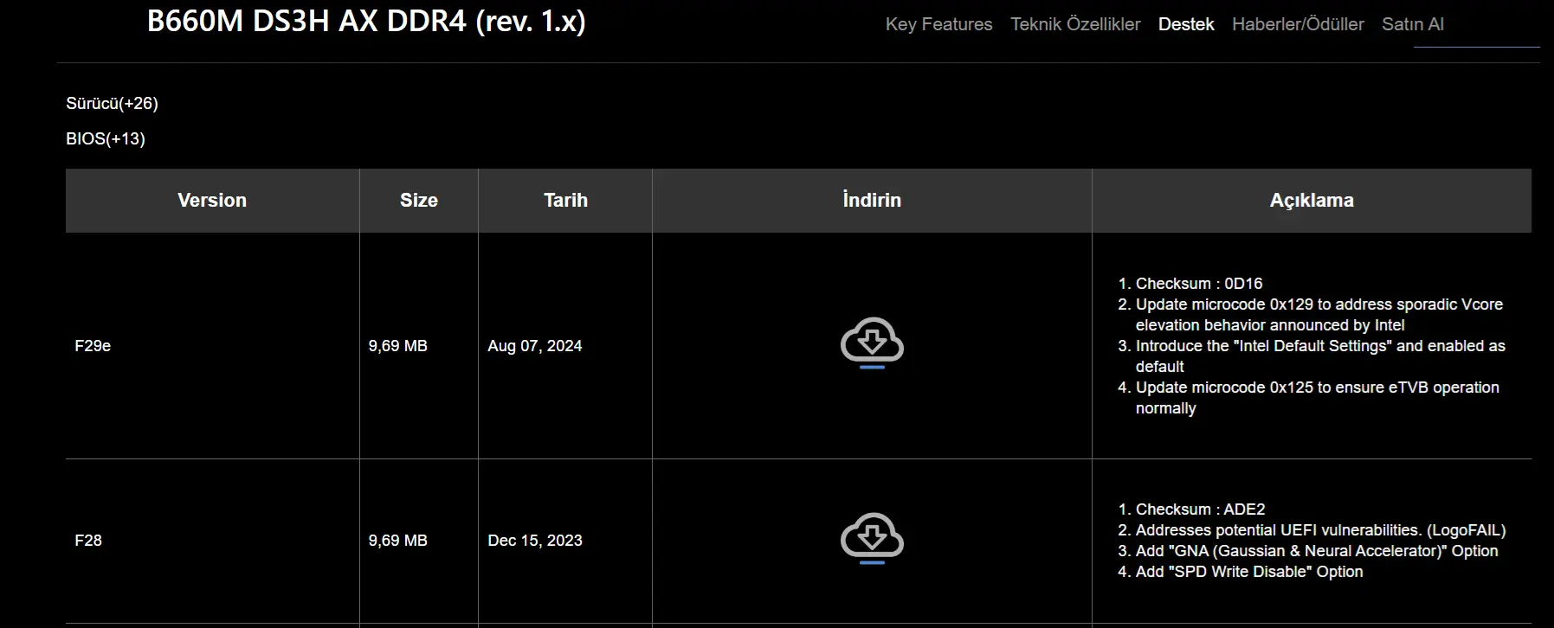Expand the Sürücü(+26) drivers section

(112, 103)
